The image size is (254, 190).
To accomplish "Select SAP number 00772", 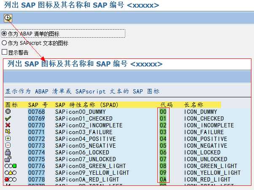I will [36, 139].
